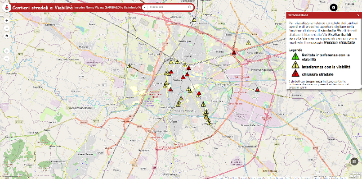Reset map with the home button
The height and width of the screenshot is (179, 362).
(x=6, y=36)
